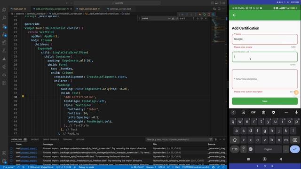Viewport: 301px width, 169px height.
Task: Tap the keyboard sticker icon
Action: [243, 113]
